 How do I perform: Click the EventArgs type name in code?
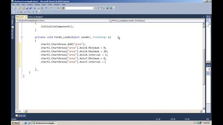100,37
